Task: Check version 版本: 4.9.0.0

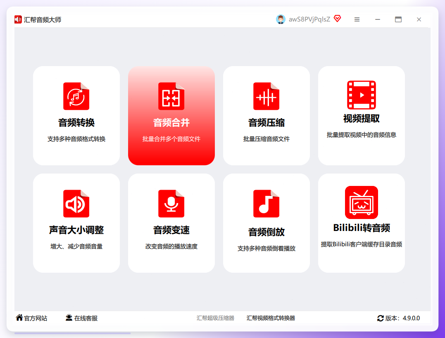Action: tap(402, 318)
